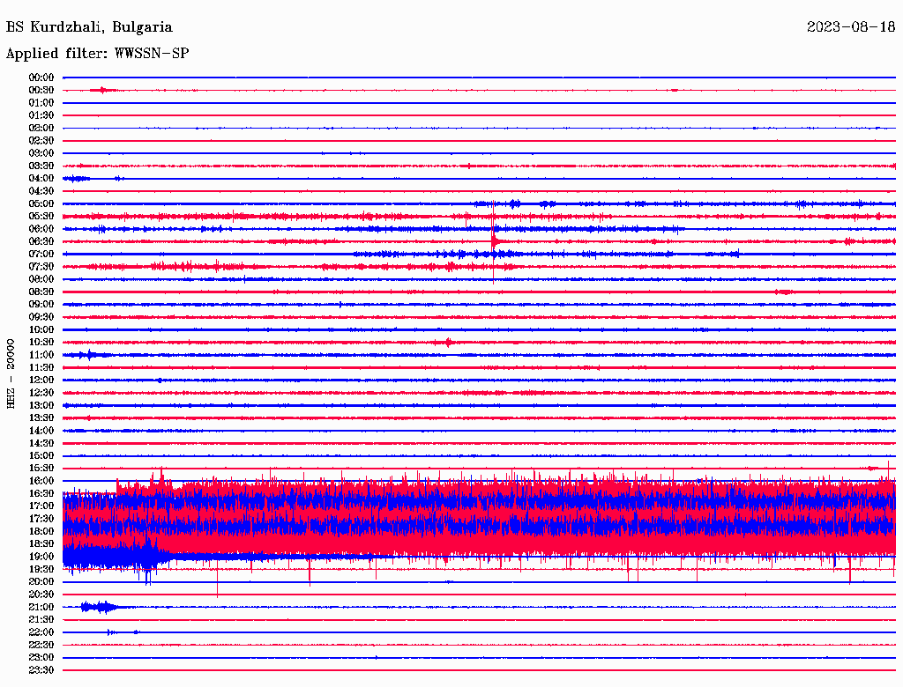
Task: Select the 10:30 time label
Action: click(41, 343)
